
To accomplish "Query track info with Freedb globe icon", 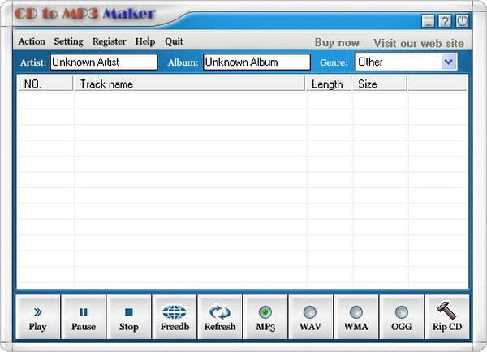I will coord(175,312).
